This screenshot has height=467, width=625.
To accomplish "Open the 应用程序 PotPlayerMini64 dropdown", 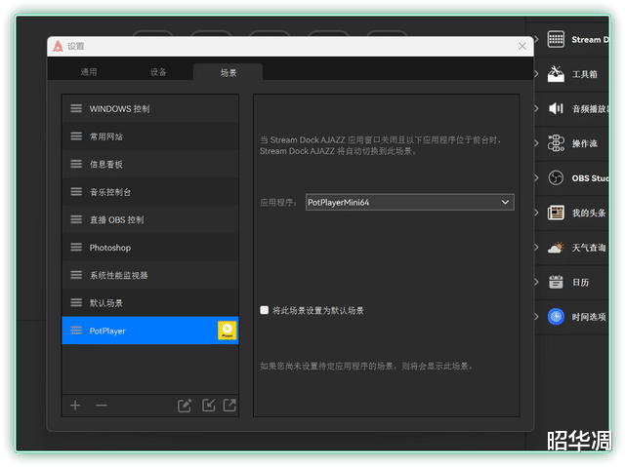I will pyautogui.click(x=410, y=202).
